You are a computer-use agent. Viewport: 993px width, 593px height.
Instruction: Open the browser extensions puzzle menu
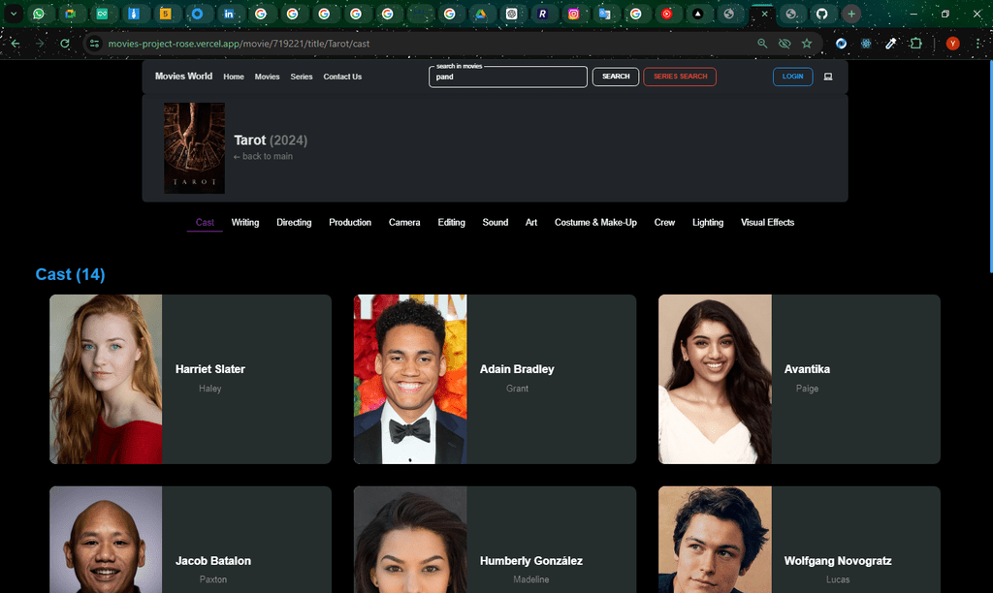click(915, 44)
